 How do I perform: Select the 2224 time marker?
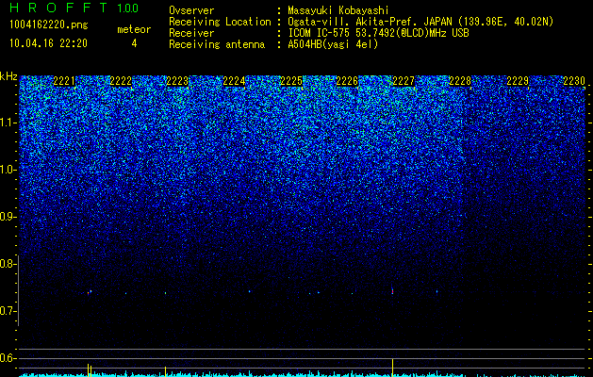[x=234, y=81]
